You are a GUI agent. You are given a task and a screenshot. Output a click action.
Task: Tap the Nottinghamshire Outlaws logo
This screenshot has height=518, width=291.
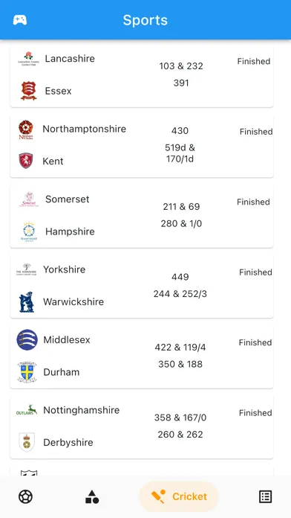[x=27, y=410]
